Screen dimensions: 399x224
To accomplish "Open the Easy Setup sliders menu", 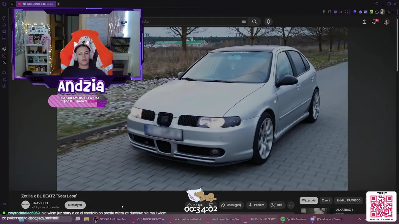I will (x=394, y=12).
